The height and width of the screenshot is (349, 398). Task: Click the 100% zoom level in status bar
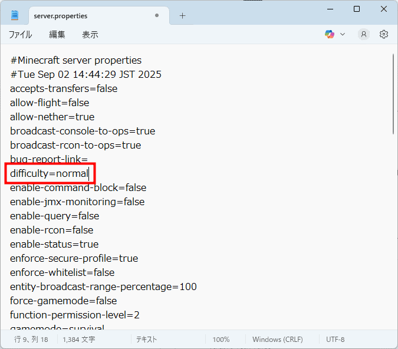221,340
